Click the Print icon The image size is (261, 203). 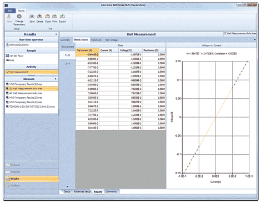click(x=54, y=16)
